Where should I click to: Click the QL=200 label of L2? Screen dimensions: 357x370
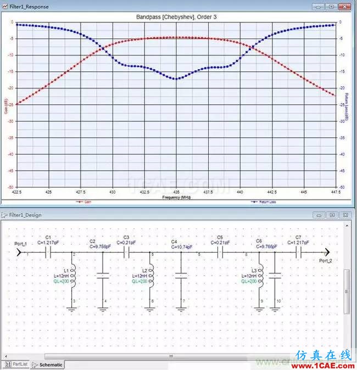click(x=140, y=281)
